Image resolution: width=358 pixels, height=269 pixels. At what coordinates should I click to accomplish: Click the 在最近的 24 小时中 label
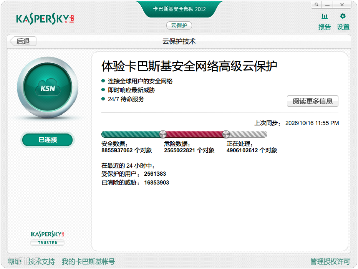pos(128,166)
